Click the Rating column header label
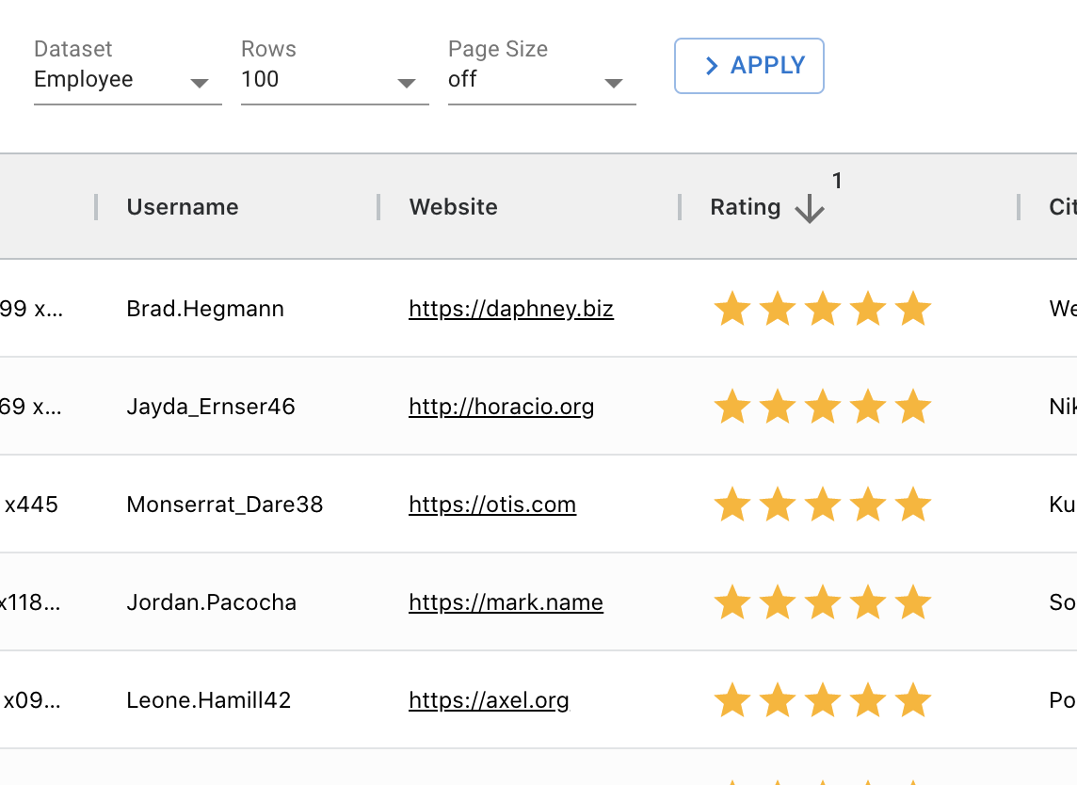The width and height of the screenshot is (1077, 785). click(746, 207)
